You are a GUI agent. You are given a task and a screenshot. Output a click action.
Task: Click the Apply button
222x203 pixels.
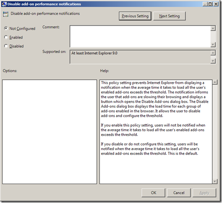(204, 193)
